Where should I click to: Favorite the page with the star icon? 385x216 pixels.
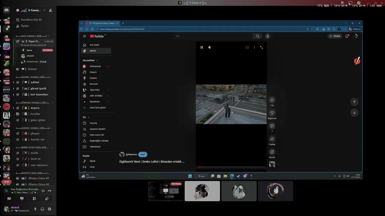tap(312, 29)
